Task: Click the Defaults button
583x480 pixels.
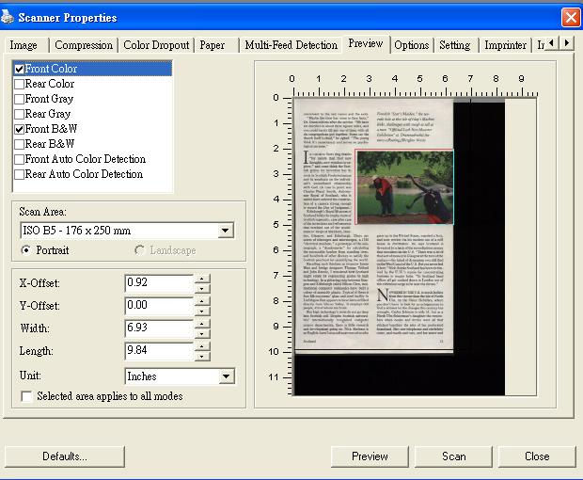Action: tap(65, 456)
